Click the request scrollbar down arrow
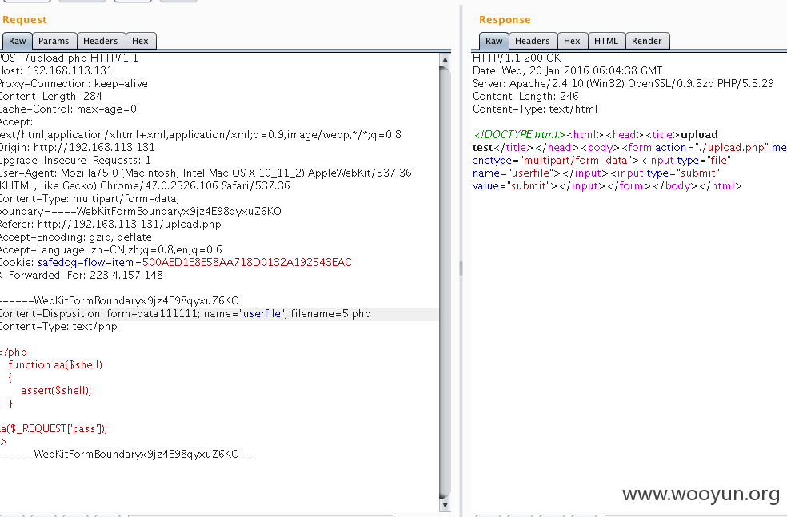This screenshot has height=517, width=787. [x=445, y=505]
